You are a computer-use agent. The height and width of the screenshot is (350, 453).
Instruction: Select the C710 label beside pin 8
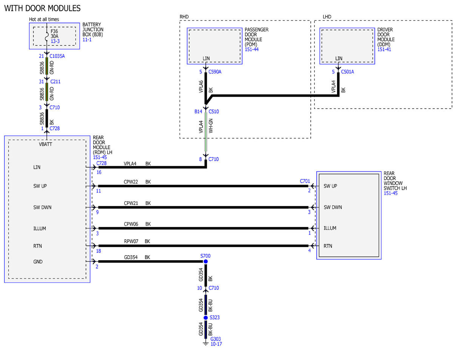click(x=214, y=159)
